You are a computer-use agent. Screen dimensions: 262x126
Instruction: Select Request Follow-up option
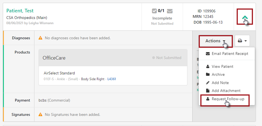coord(228,99)
